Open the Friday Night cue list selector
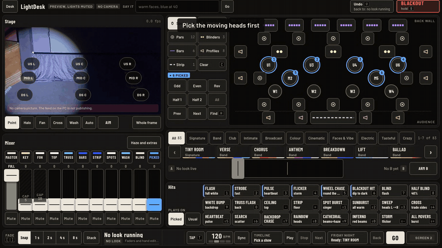Viewport: 442px width, 248px height. tap(347, 237)
